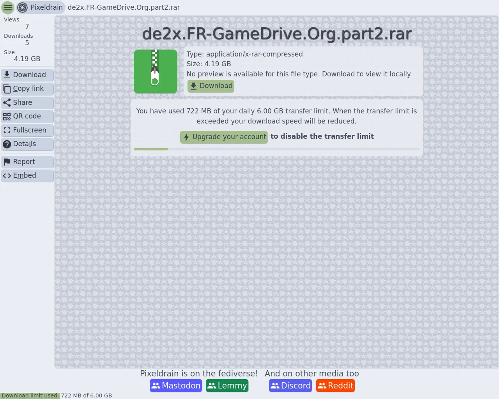
Task: Open Pixeldrain's Mastodon page
Action: tap(176, 386)
